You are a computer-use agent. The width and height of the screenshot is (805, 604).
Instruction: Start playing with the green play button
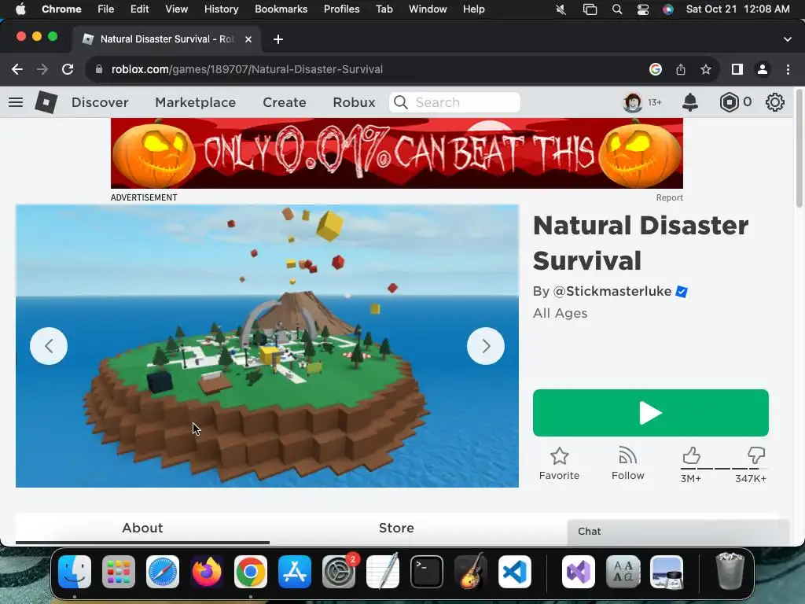click(x=650, y=413)
